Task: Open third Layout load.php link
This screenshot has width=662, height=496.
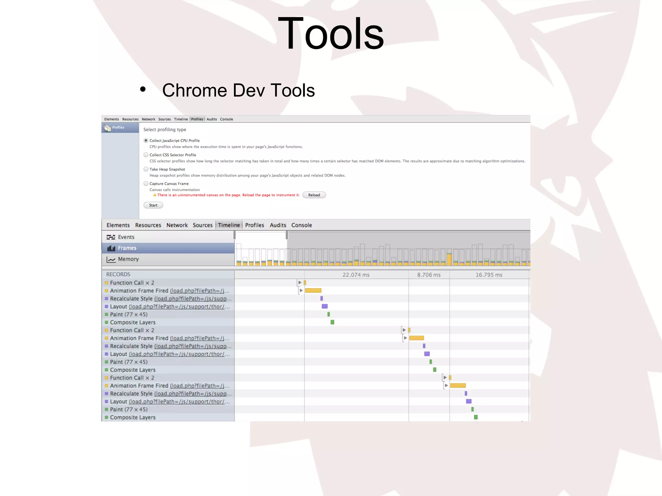Action: (x=179, y=401)
